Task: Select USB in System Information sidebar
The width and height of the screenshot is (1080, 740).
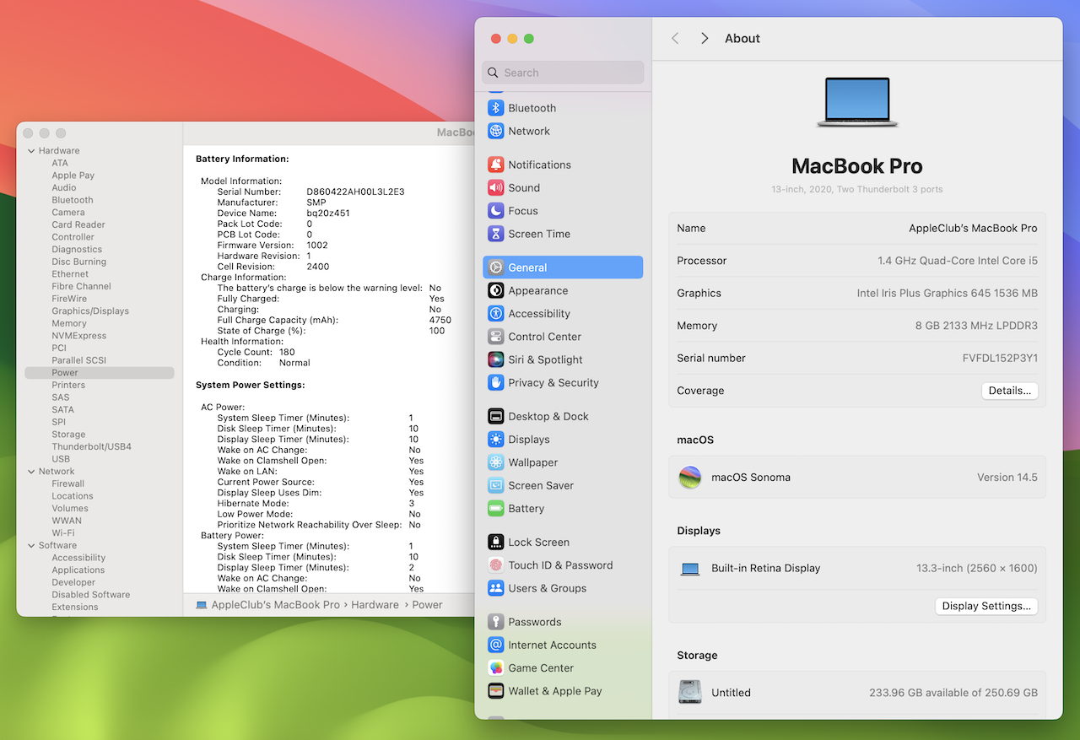Action: click(x=61, y=459)
